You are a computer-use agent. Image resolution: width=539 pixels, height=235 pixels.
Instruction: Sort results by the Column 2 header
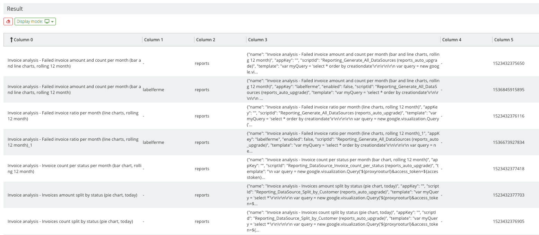[x=206, y=40]
